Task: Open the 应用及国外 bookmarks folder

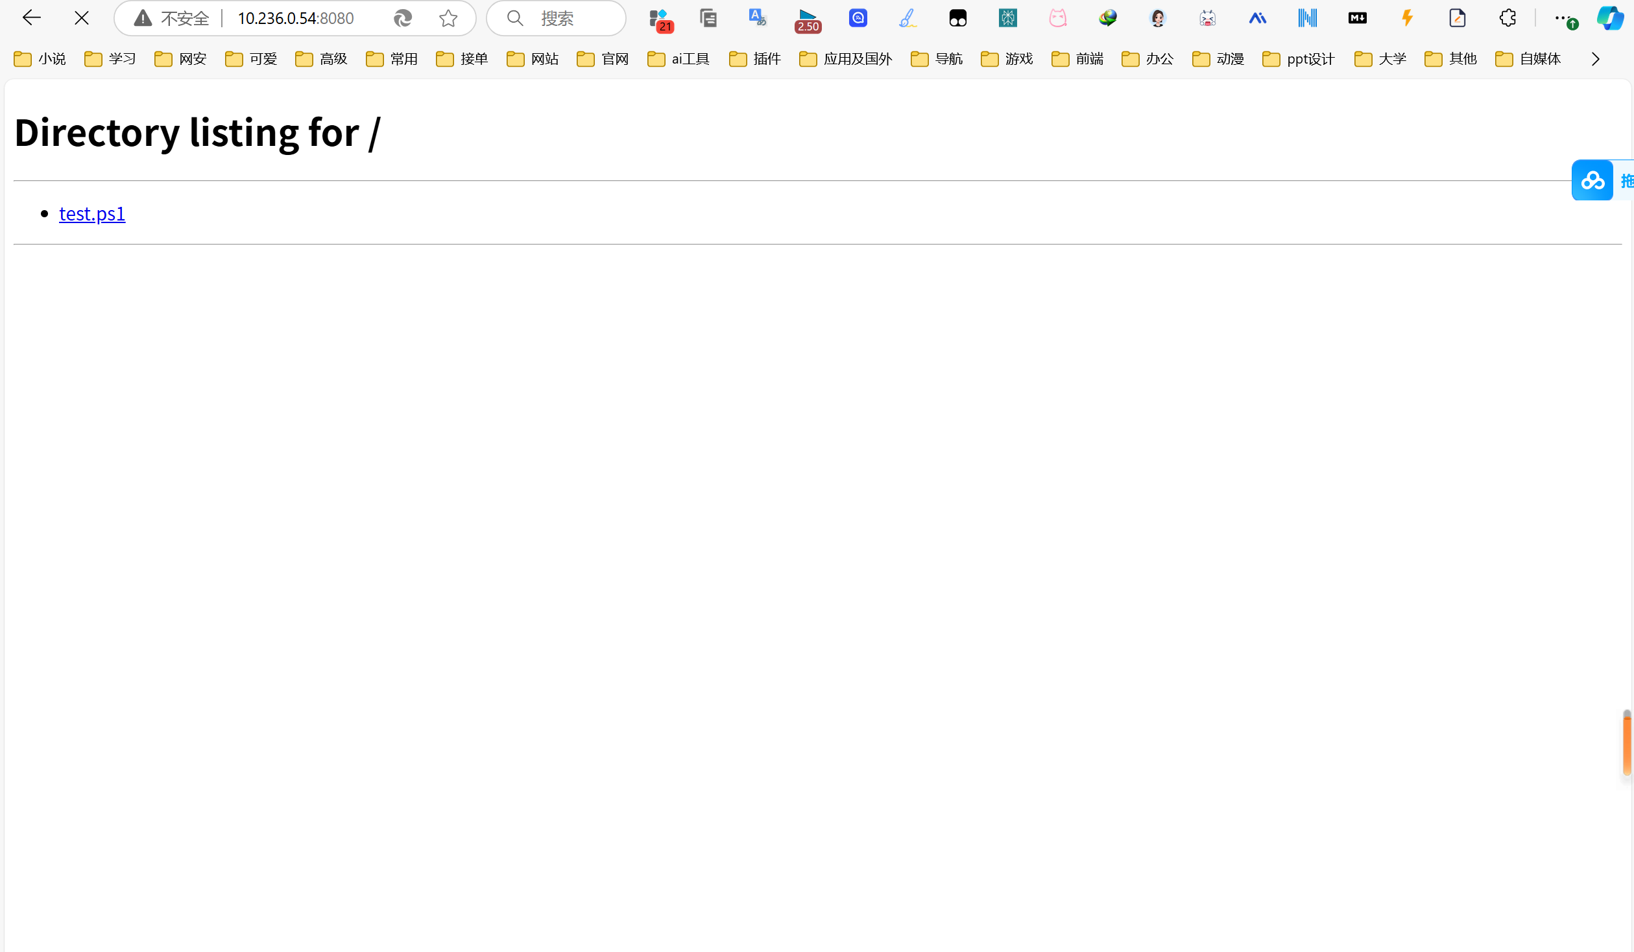Action: pos(847,59)
